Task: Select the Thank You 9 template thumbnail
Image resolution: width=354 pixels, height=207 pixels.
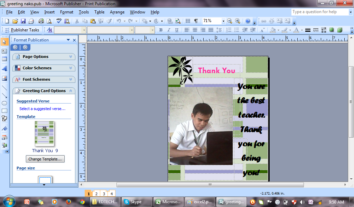Action: 44,134
